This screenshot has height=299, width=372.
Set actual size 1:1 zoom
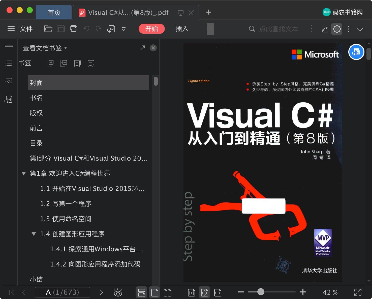click(x=192, y=292)
